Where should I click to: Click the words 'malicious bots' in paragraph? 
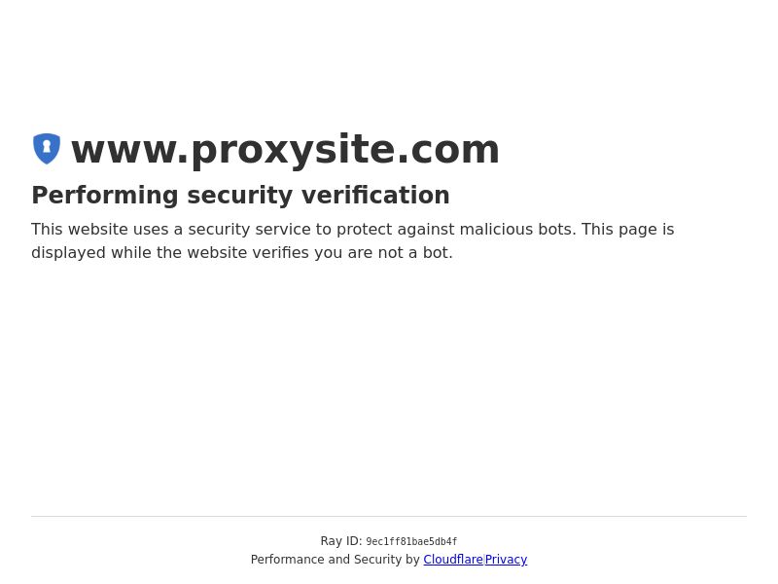tap(517, 230)
